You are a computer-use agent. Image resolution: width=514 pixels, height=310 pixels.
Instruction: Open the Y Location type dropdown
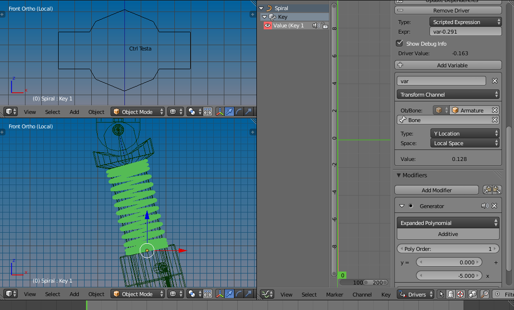coord(465,134)
